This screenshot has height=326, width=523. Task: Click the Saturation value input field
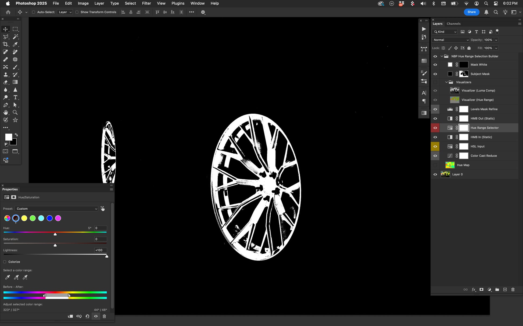tap(101, 239)
